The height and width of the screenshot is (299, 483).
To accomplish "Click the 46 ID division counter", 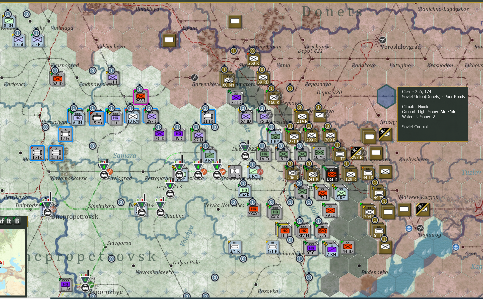I will pos(283,155).
